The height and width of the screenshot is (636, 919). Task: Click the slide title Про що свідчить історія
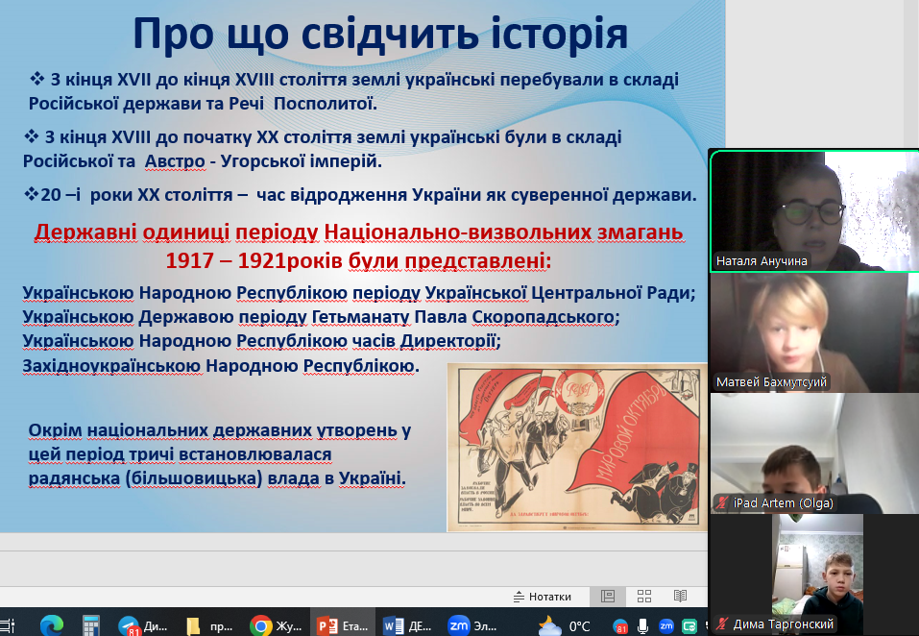click(380, 33)
